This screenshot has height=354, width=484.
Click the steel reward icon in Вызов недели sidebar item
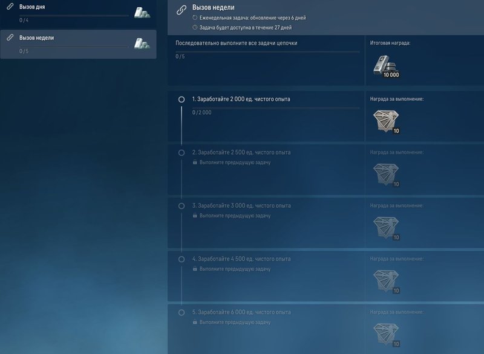[x=142, y=43]
